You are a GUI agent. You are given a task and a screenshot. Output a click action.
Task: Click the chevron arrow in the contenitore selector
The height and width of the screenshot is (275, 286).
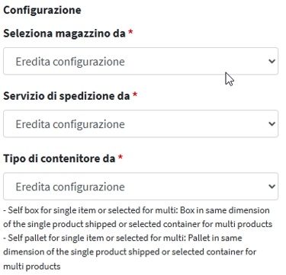(x=272, y=187)
